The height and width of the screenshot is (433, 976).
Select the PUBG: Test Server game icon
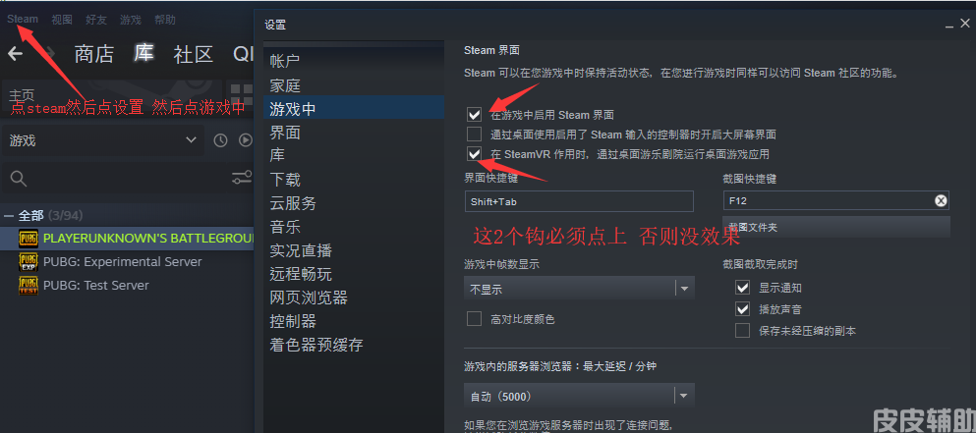tap(28, 286)
